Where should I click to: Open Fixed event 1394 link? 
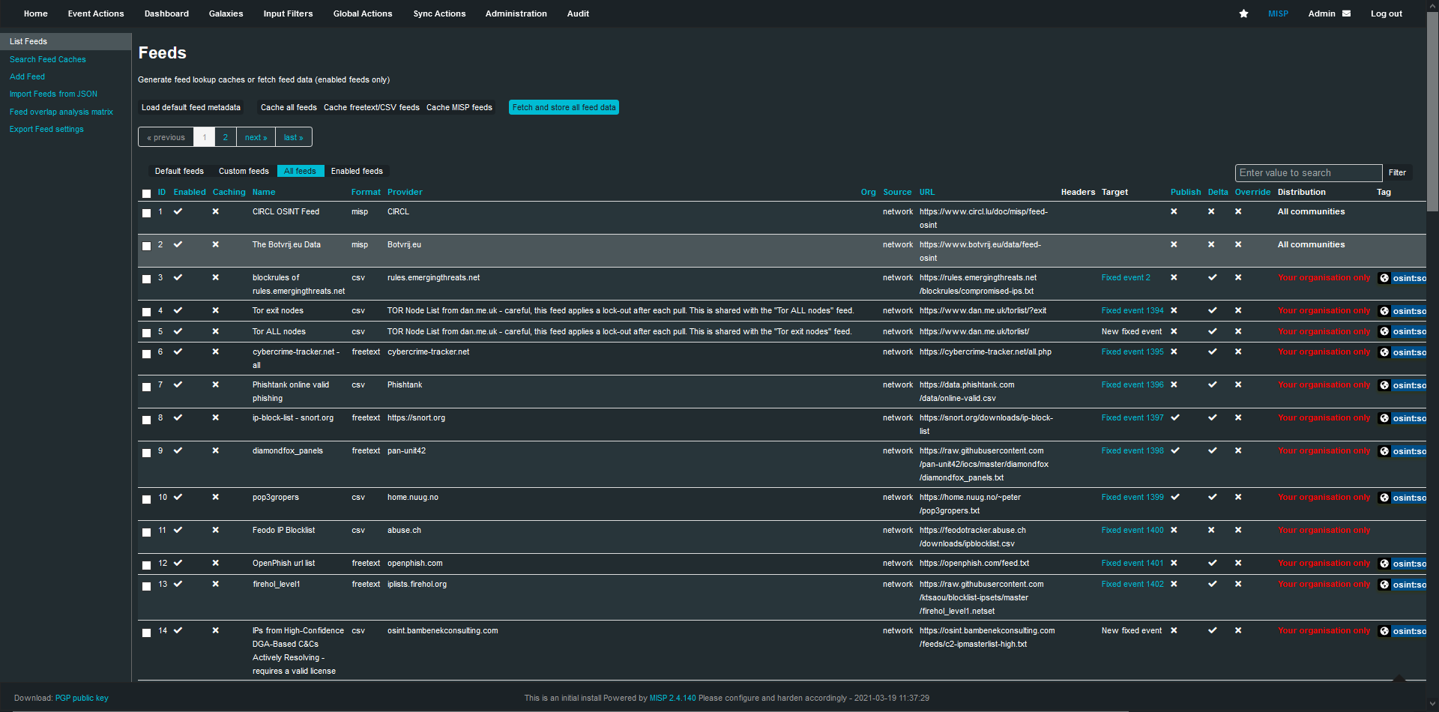1132,310
